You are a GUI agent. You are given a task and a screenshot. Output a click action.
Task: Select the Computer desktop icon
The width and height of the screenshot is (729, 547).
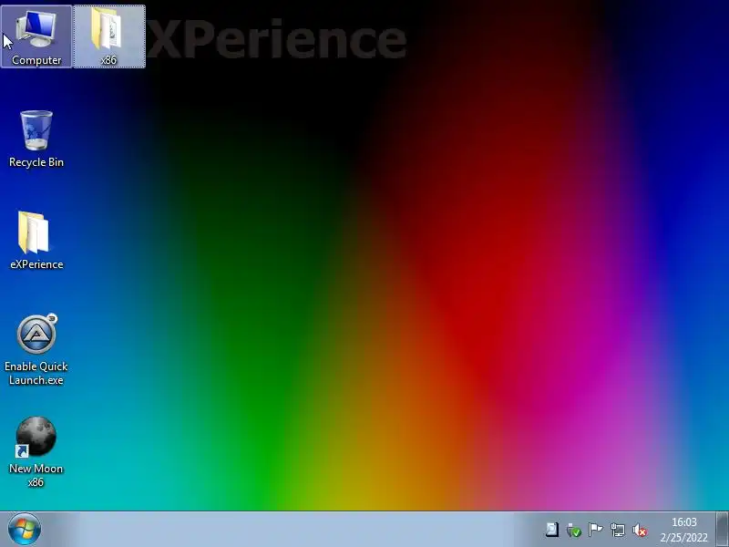click(x=36, y=36)
